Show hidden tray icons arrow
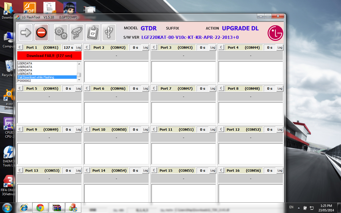The height and width of the screenshot is (213, 341). pos(299,208)
